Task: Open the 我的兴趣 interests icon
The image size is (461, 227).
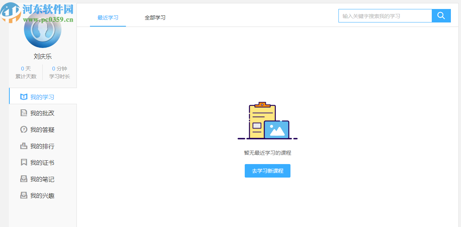Action: (23, 195)
